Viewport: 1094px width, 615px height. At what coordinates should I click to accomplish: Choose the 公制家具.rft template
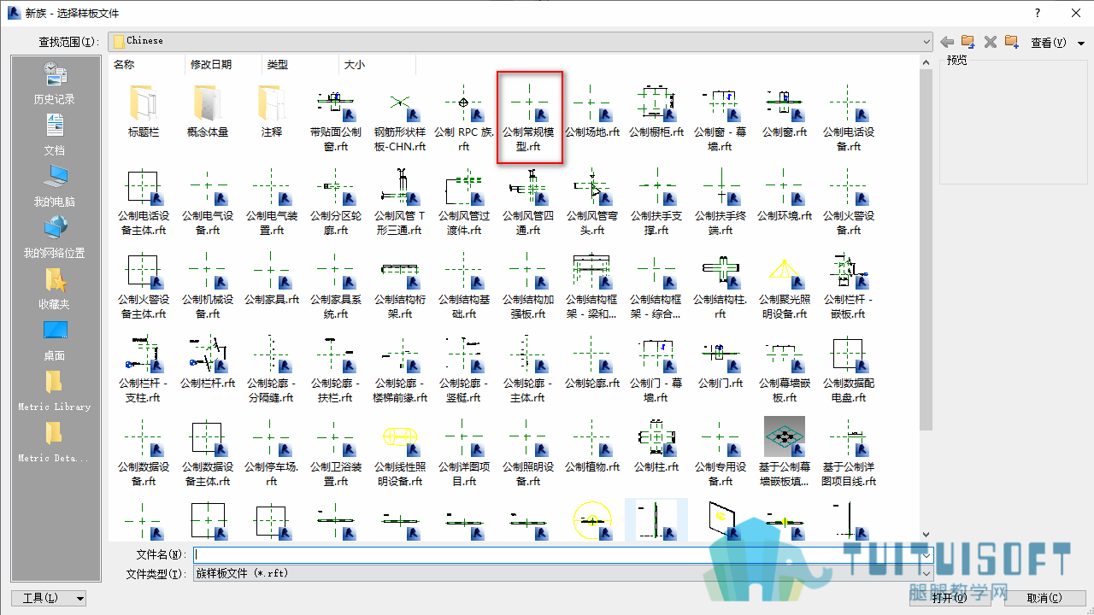[272, 278]
